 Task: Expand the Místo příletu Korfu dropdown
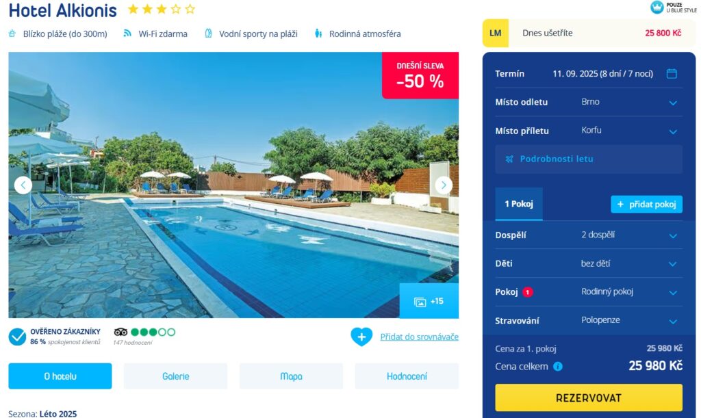click(x=588, y=131)
